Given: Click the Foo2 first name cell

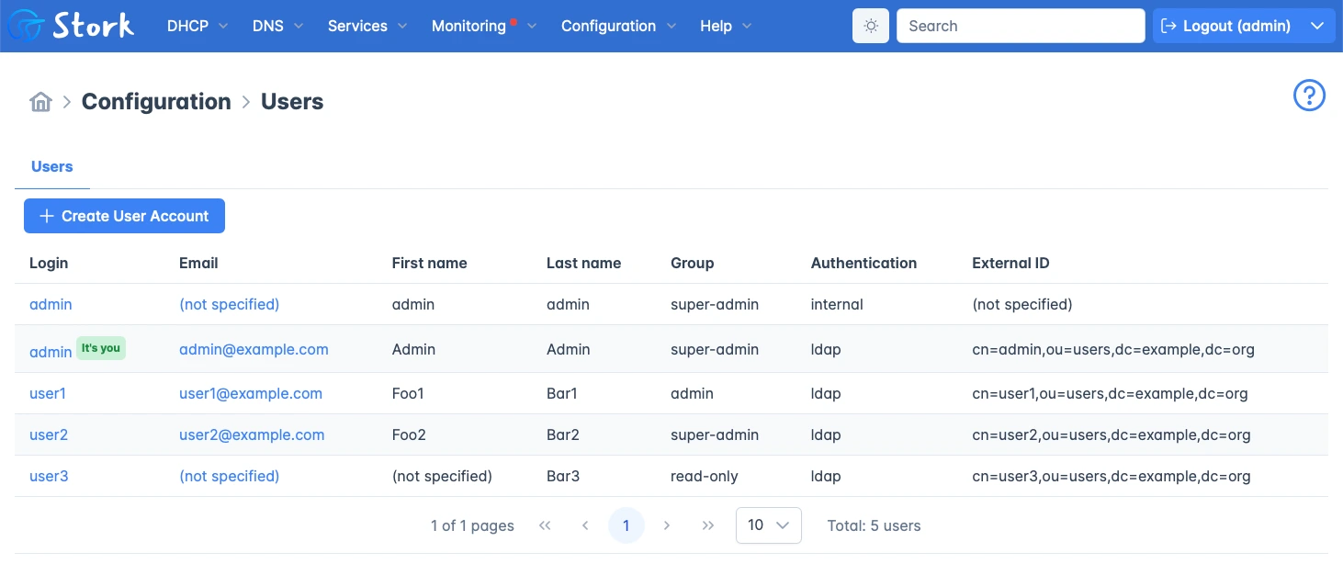Looking at the screenshot, I should tap(409, 434).
